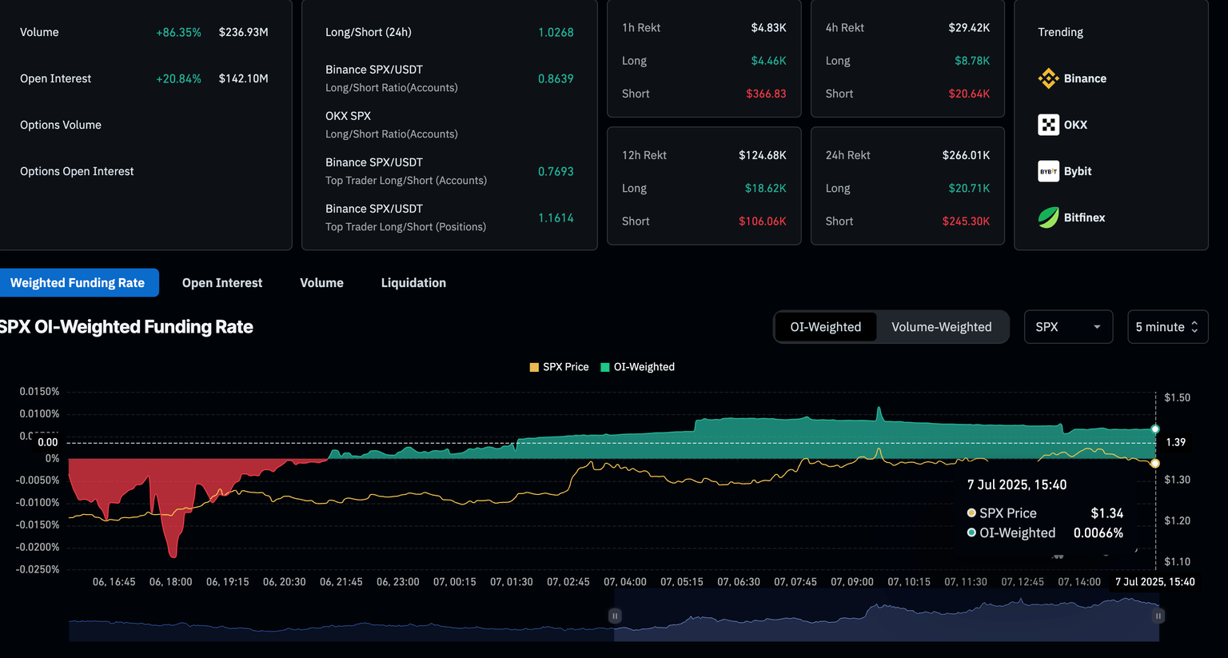This screenshot has height=658, width=1228.
Task: Switch to the Liquidation tab
Action: click(x=413, y=283)
